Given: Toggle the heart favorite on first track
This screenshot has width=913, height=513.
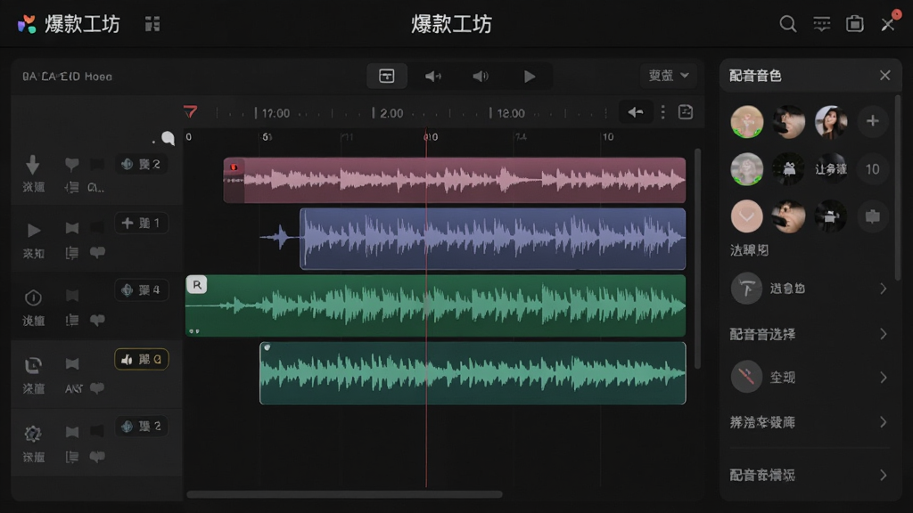Looking at the screenshot, I should click(x=71, y=165).
